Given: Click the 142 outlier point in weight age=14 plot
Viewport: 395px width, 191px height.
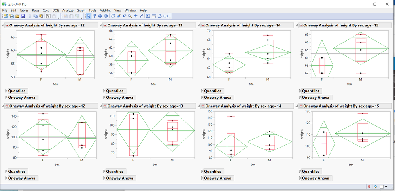Looking at the screenshot, I should click(x=231, y=116).
